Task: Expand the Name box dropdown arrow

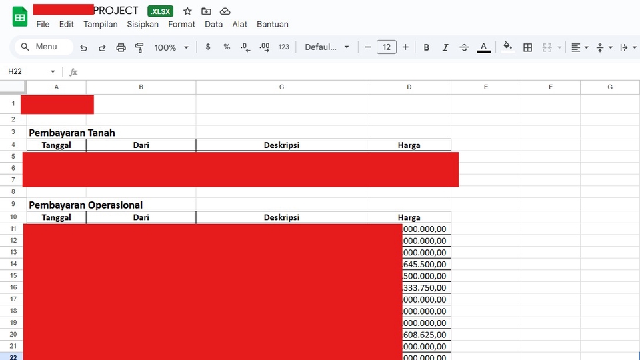Action: [x=53, y=71]
